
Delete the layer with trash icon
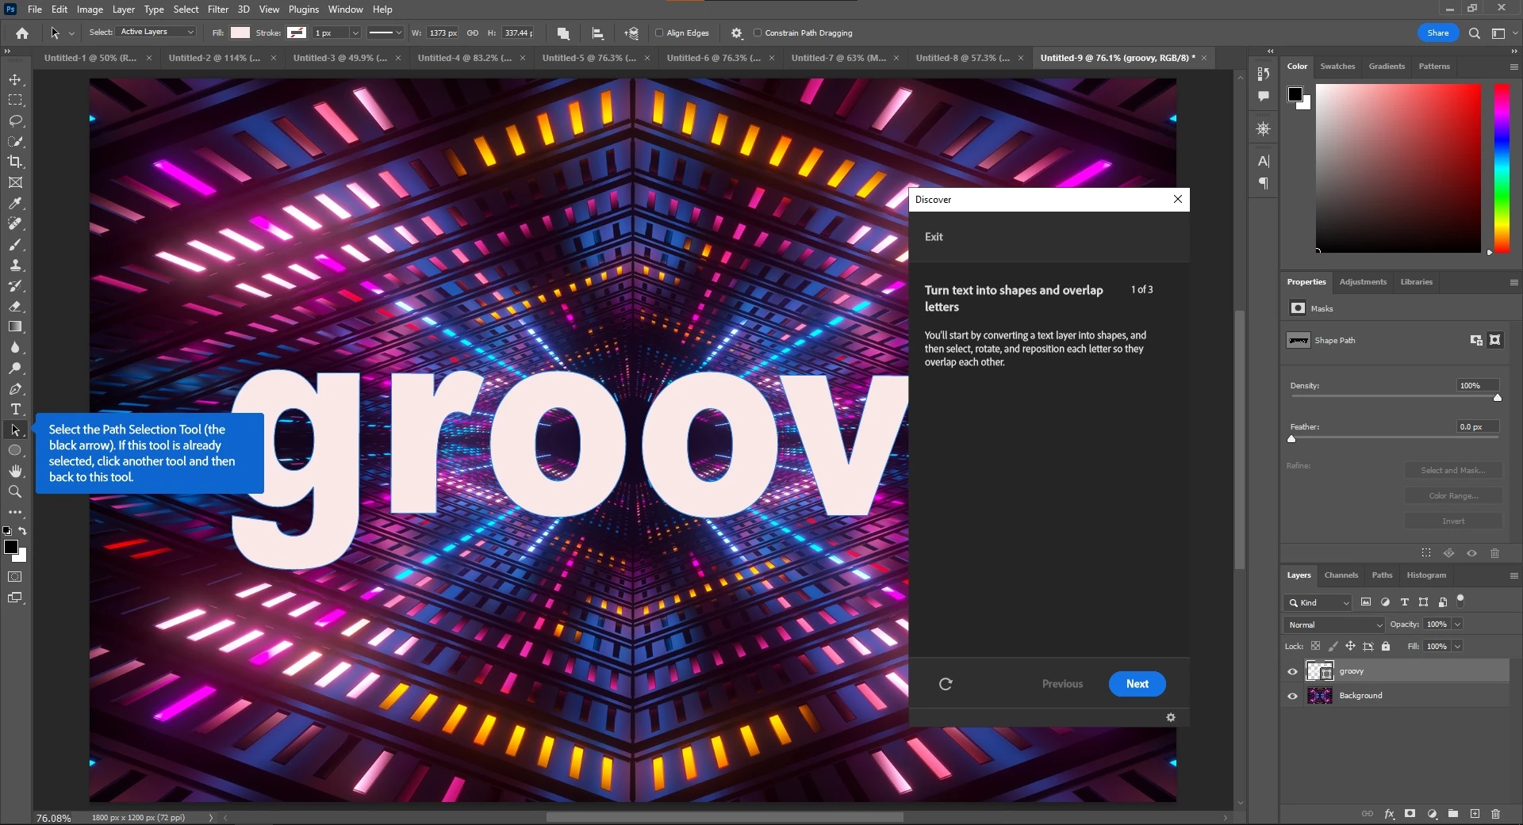pos(1495,814)
